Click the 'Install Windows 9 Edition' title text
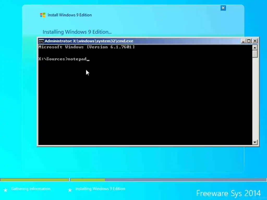267x200 pixels. click(x=70, y=15)
